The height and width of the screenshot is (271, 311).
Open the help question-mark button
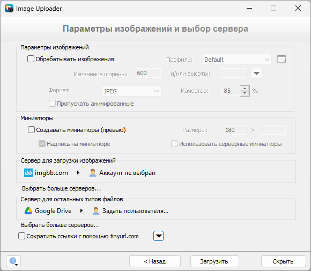pos(13,261)
